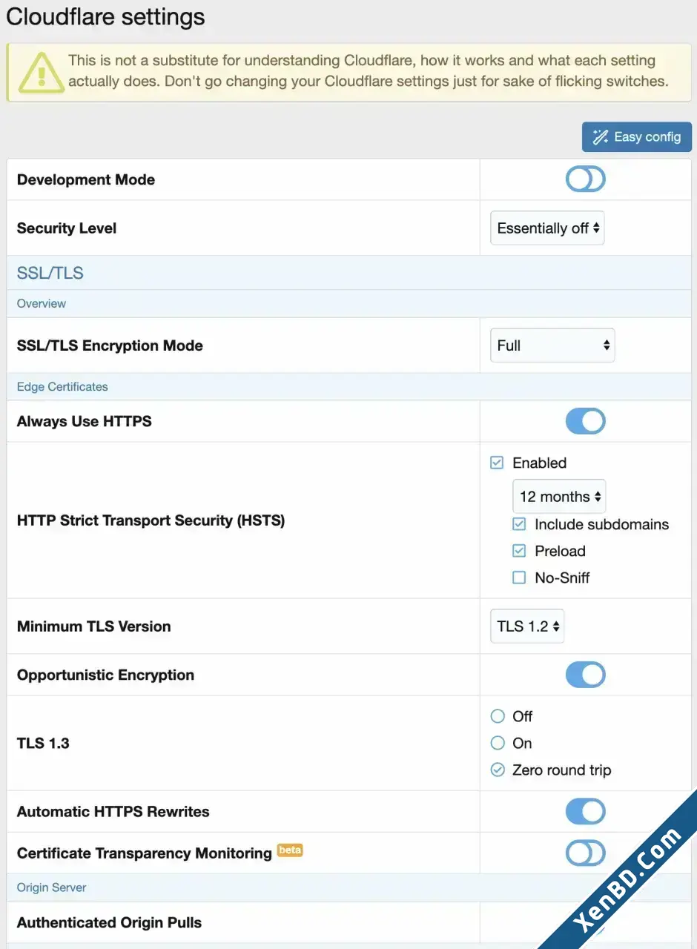Select the TLS 1.3 Off radio

coord(498,716)
